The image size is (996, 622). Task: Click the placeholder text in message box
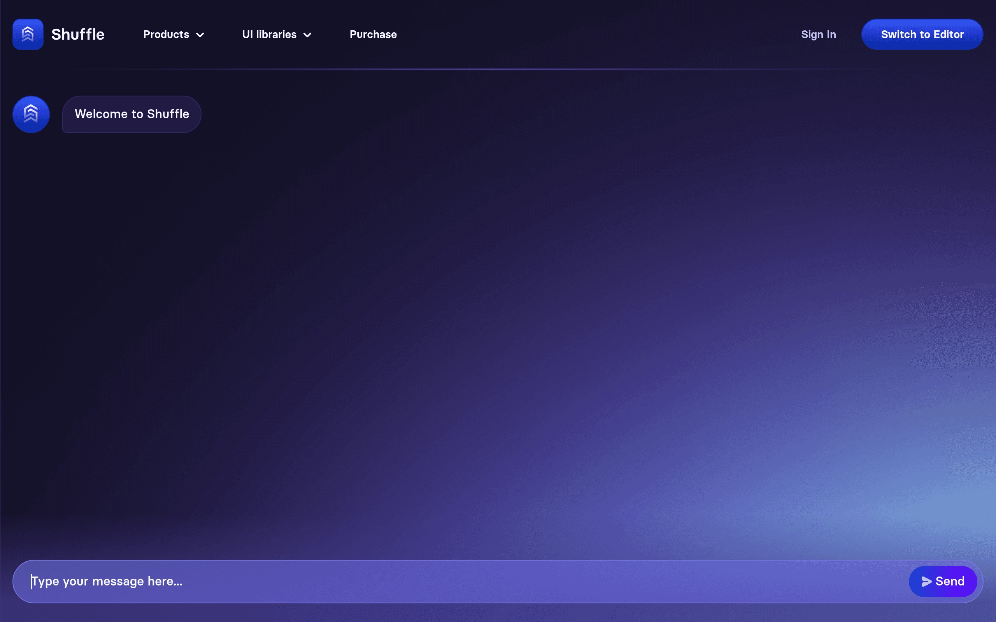pos(107,581)
